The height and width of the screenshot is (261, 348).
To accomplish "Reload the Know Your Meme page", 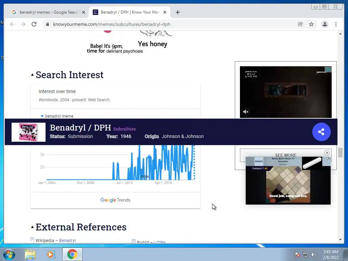I will (x=34, y=24).
